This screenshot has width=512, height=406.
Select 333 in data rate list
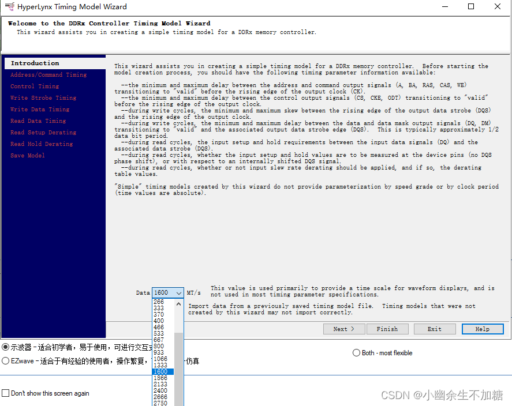tap(163, 308)
